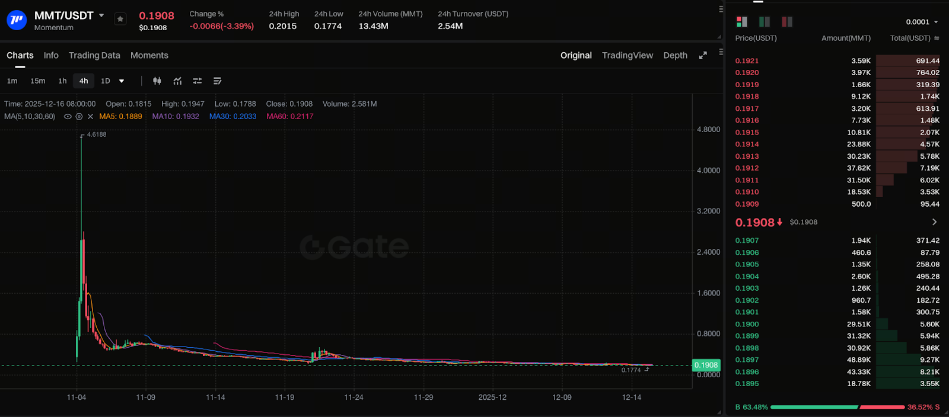Open the chart indicators icon
This screenshot has width=949, height=417.
[x=177, y=81]
